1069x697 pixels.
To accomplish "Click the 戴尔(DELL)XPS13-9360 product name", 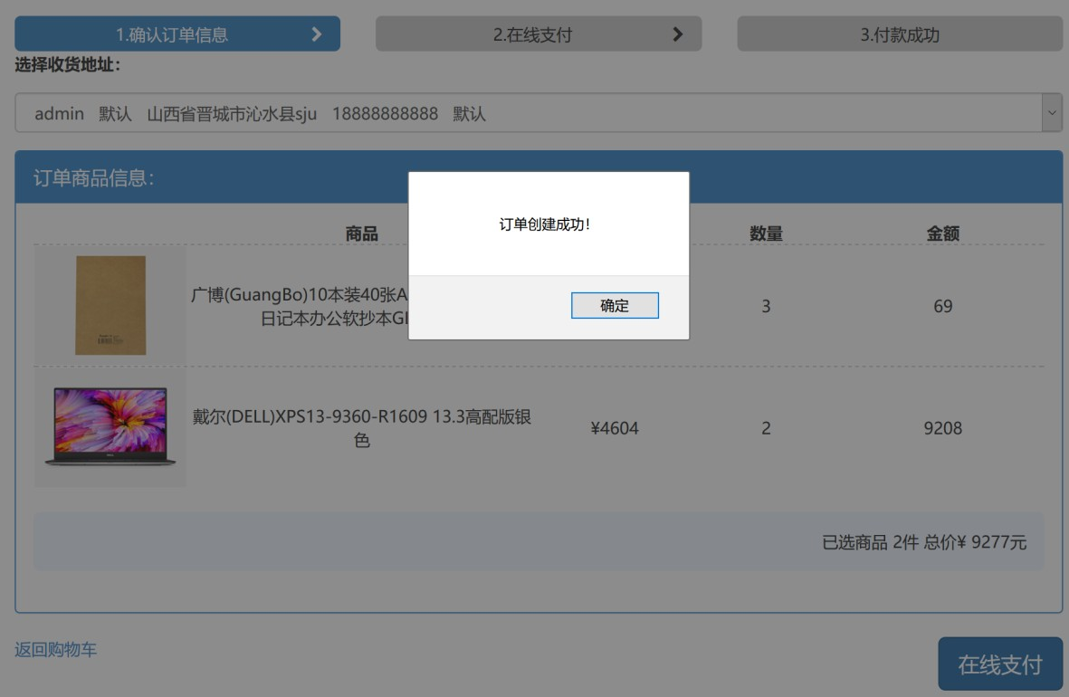I will pos(361,427).
